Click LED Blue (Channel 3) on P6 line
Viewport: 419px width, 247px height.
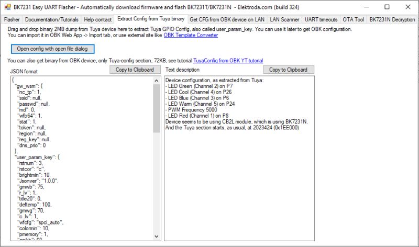pos(197,98)
